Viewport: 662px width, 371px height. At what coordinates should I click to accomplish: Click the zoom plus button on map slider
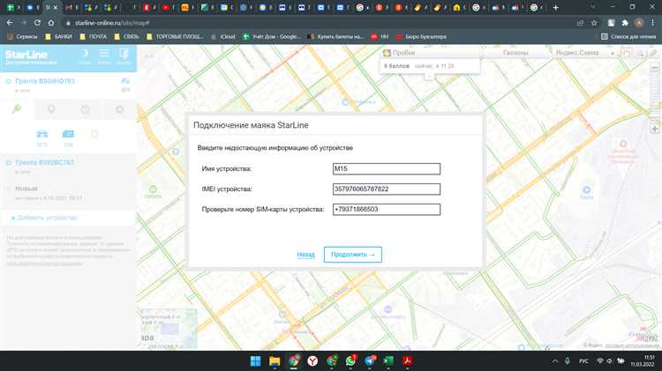655,130
